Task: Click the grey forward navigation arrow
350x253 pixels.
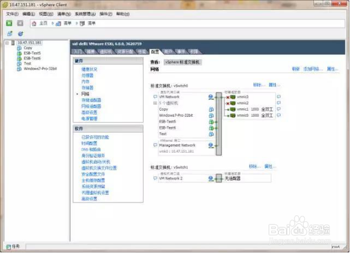Action: pos(20,23)
